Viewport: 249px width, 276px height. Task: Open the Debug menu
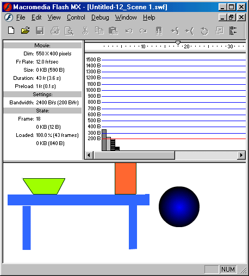pyautogui.click(x=100, y=17)
